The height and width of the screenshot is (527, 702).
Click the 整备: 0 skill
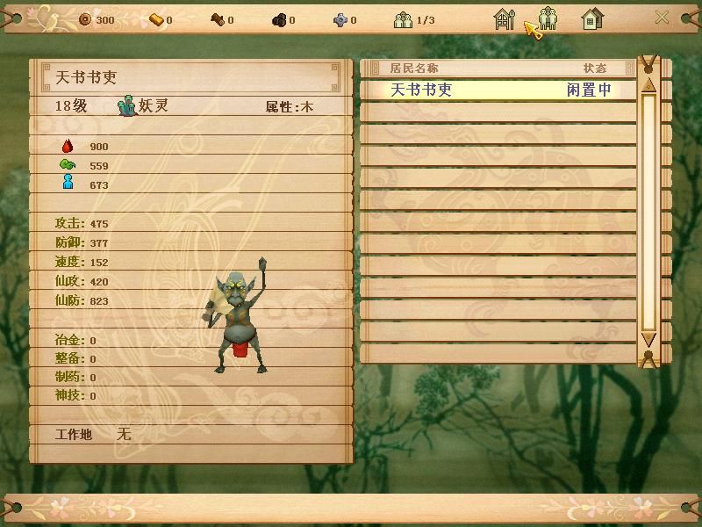(x=75, y=358)
